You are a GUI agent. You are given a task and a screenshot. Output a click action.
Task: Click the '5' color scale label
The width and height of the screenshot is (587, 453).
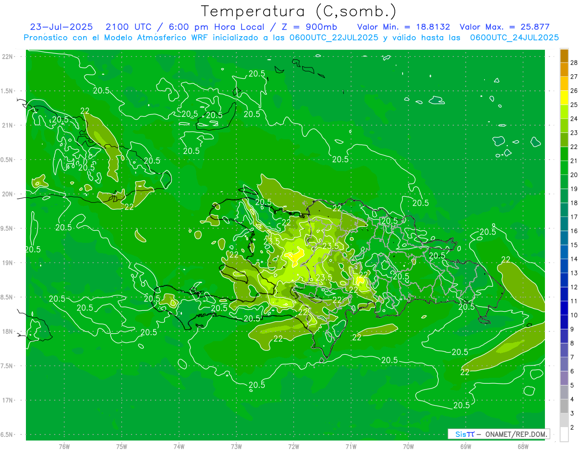click(x=572, y=385)
